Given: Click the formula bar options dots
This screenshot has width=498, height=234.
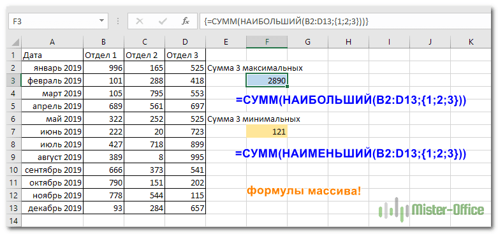Looking at the screenshot, I should tap(118, 21).
